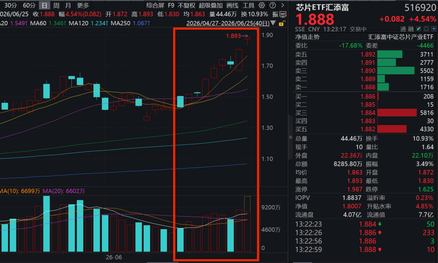
Task: Click the date range 2026/04/27-2026/06/25(40日)
Action: point(228,23)
